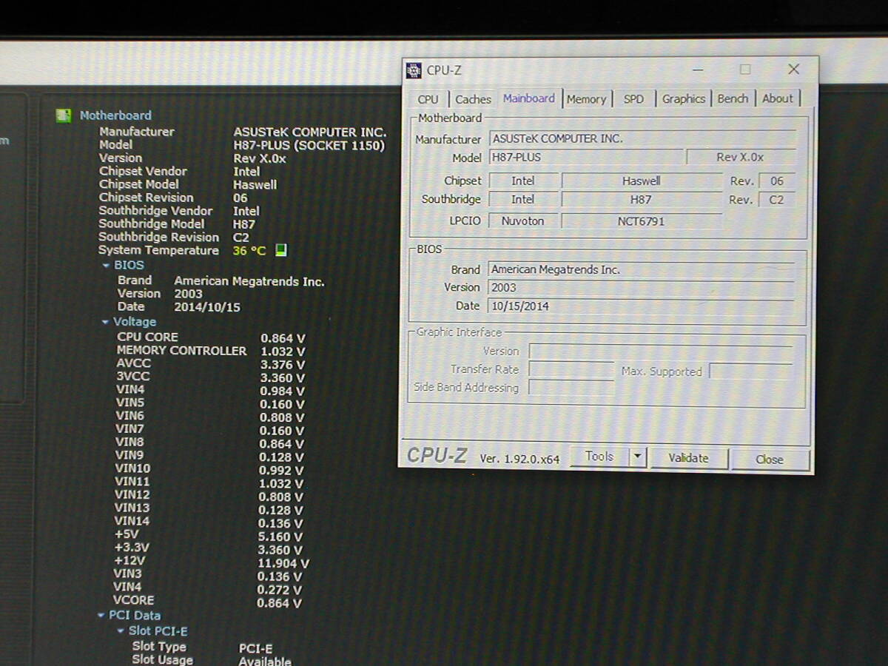Click the Model field showing H87-PLUS
This screenshot has height=666, width=888.
click(x=586, y=158)
